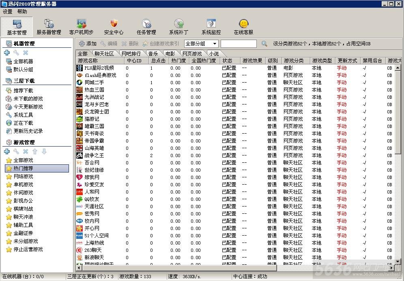Click the delete X icon under 游戏管理
Image resolution: width=404 pixels, height=281 pixels.
click(26, 151)
